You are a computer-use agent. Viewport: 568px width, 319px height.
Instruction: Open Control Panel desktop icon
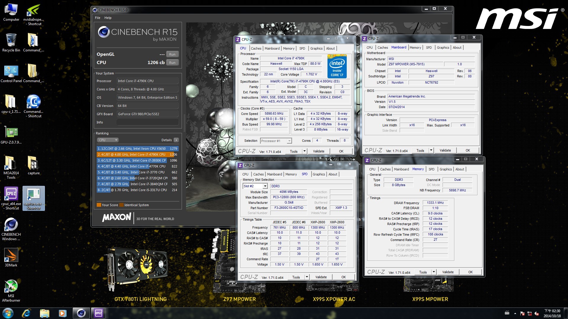pyautogui.click(x=11, y=73)
